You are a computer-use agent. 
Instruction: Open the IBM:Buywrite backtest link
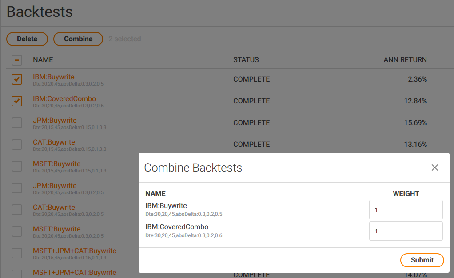pos(54,77)
